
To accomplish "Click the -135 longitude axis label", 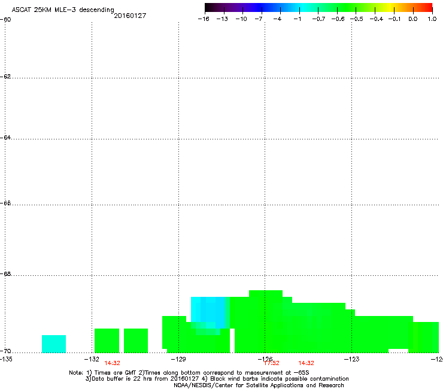I will coord(6,359).
